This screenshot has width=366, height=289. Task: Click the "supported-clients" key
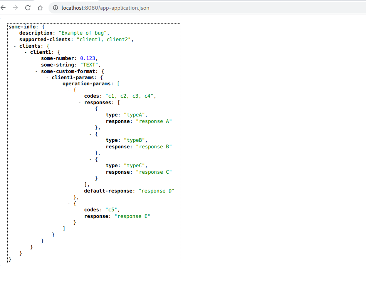coord(45,40)
